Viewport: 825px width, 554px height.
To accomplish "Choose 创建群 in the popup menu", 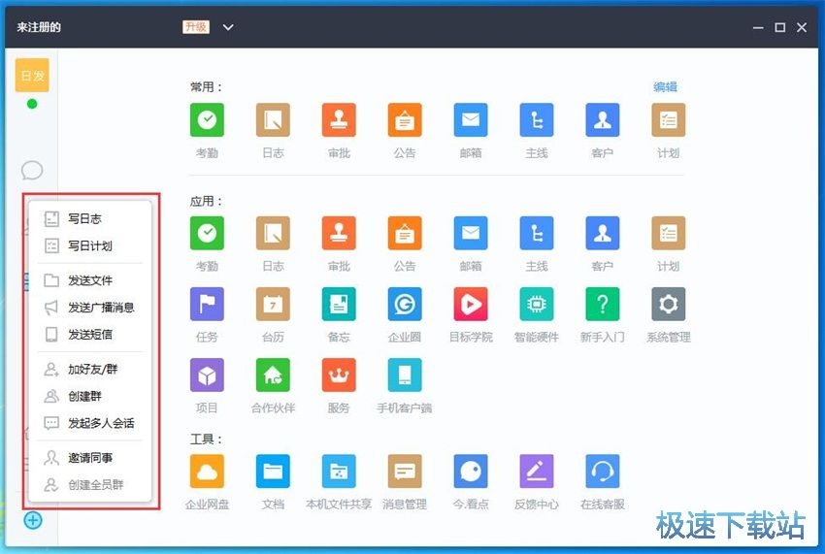I will click(90, 396).
